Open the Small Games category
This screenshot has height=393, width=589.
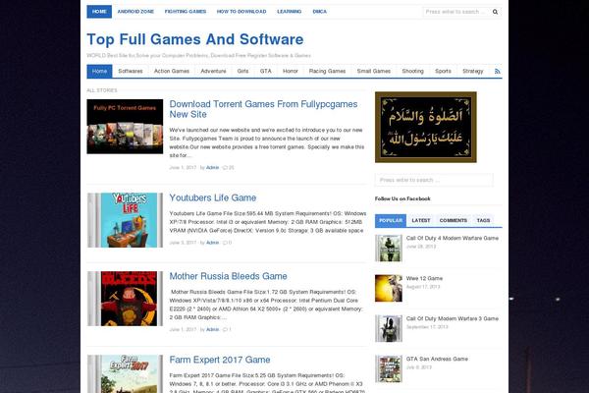(374, 71)
